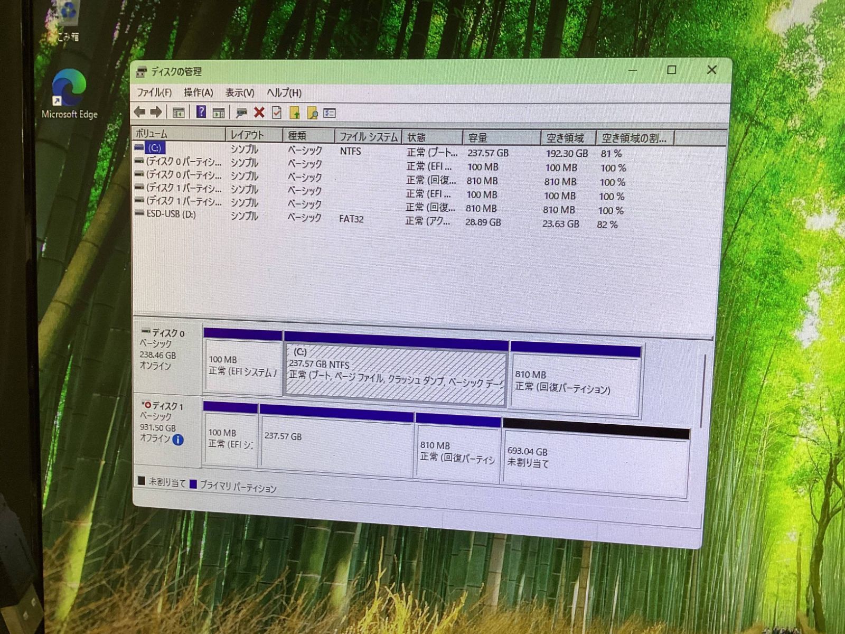Click the red X delete icon
845x634 pixels.
tap(259, 112)
